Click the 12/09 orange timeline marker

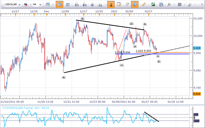65,15
